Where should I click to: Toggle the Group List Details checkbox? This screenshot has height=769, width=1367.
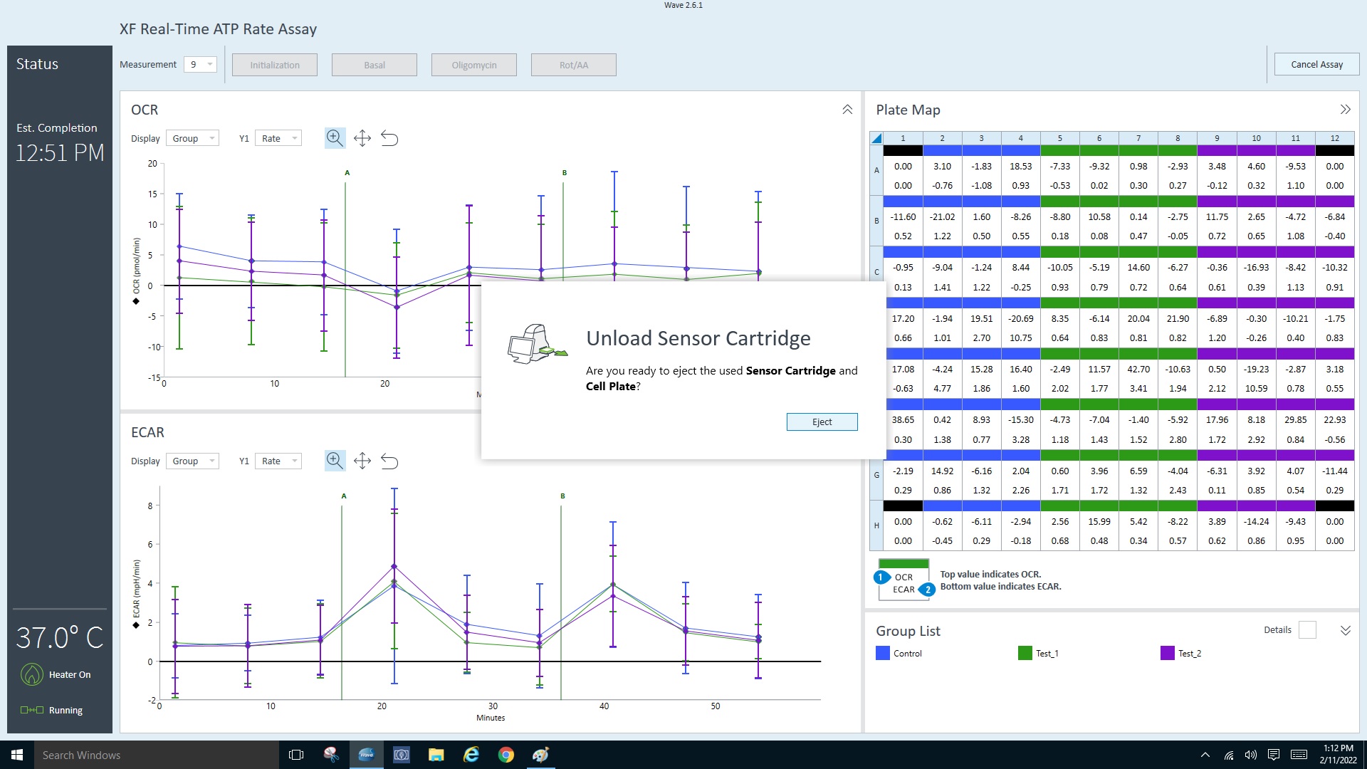[x=1307, y=630]
